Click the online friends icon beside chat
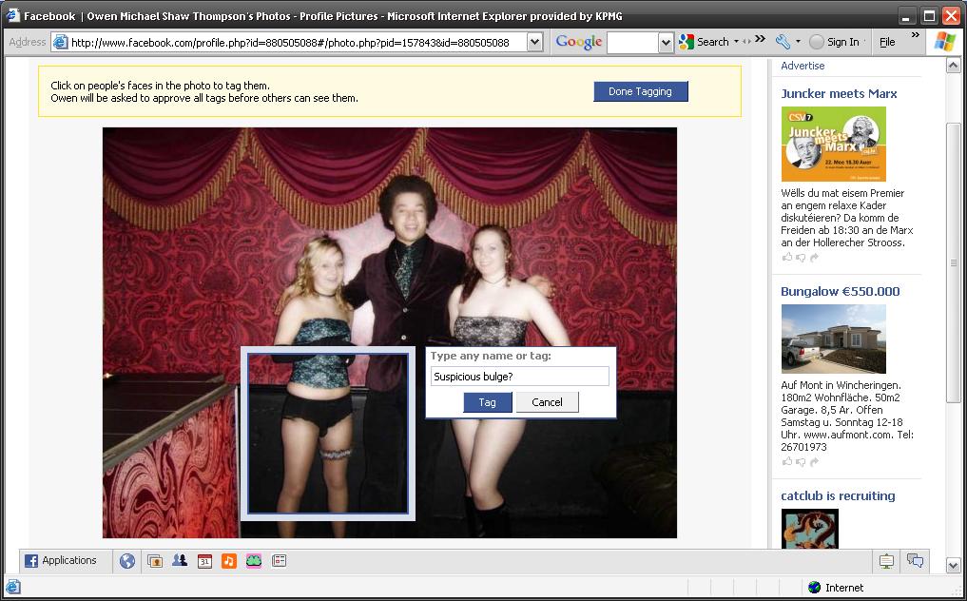The width and height of the screenshot is (967, 601). coord(886,561)
